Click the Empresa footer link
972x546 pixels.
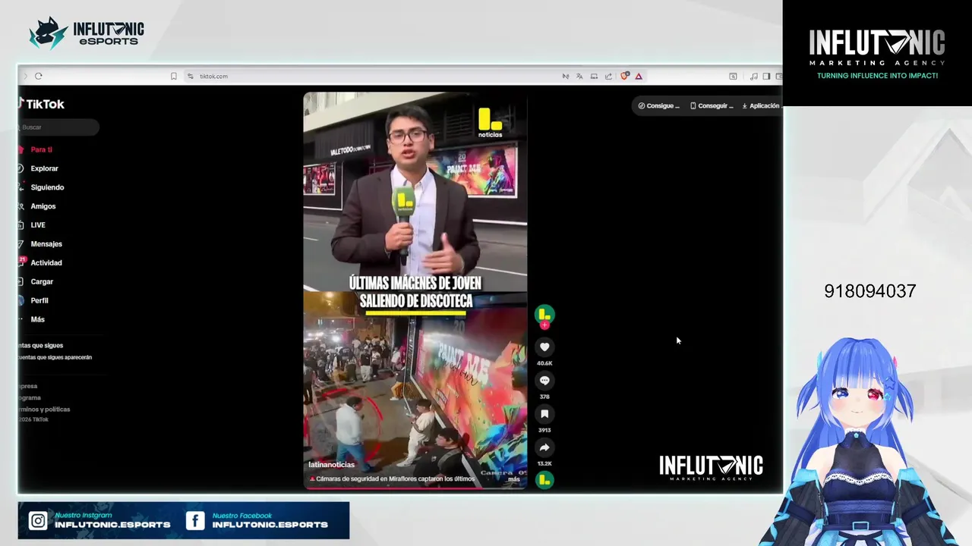click(x=28, y=386)
